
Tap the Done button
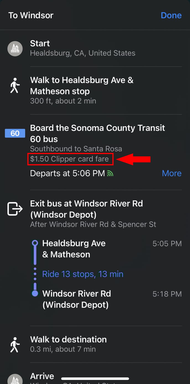(171, 15)
